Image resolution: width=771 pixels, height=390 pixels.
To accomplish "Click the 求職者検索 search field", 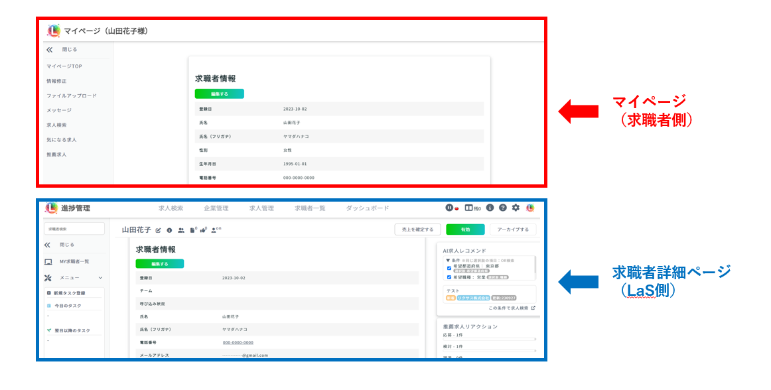I will pos(74,229).
